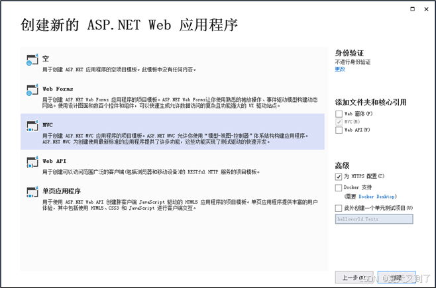Enable the Web 窗体(F) checkbox
Screen dimensions: 436x288
(339, 114)
